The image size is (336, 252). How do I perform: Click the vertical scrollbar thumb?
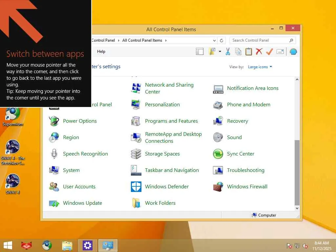tap(297, 173)
